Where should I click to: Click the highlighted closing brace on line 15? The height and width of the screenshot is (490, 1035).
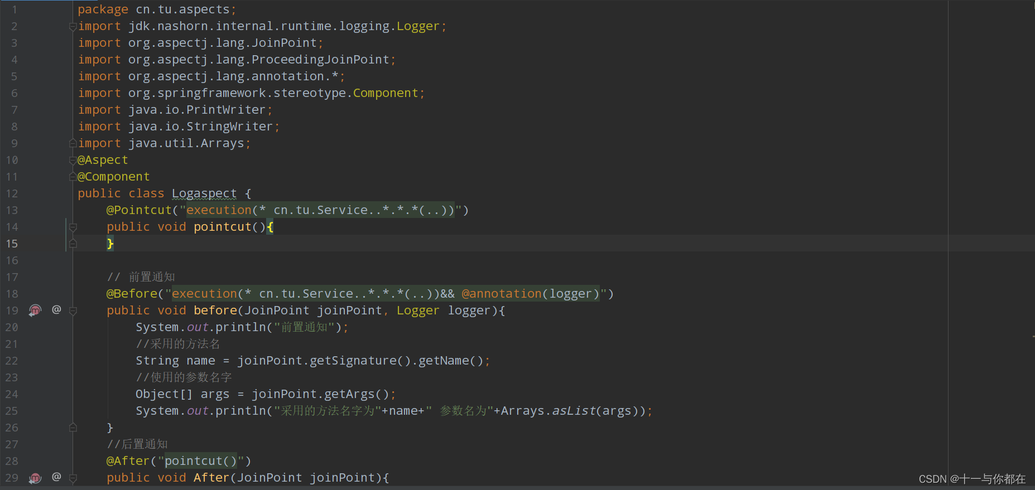click(110, 244)
